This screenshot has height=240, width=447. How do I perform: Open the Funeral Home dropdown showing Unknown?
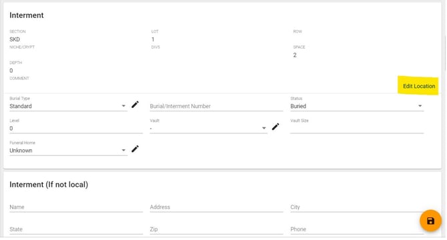pos(69,151)
